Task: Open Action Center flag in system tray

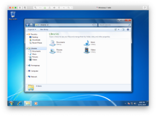Action: tap(129, 104)
